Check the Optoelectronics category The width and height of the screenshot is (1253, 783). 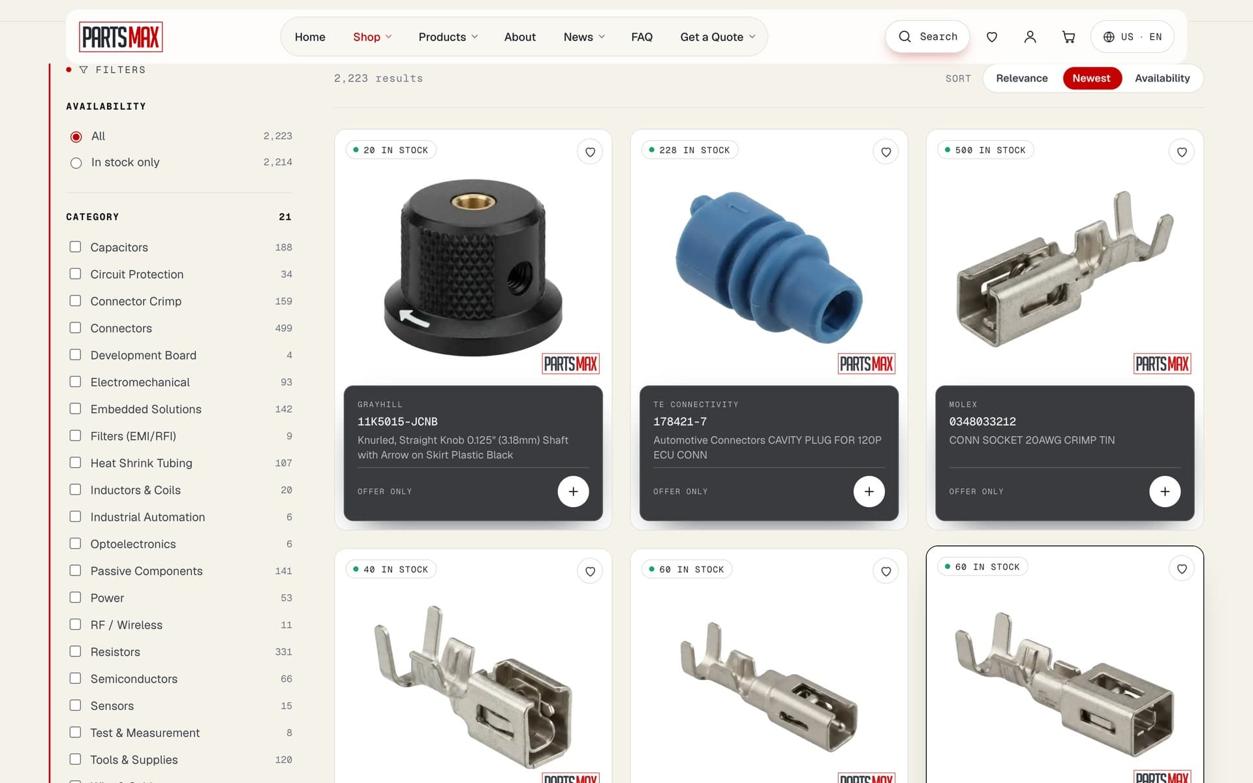[76, 544]
